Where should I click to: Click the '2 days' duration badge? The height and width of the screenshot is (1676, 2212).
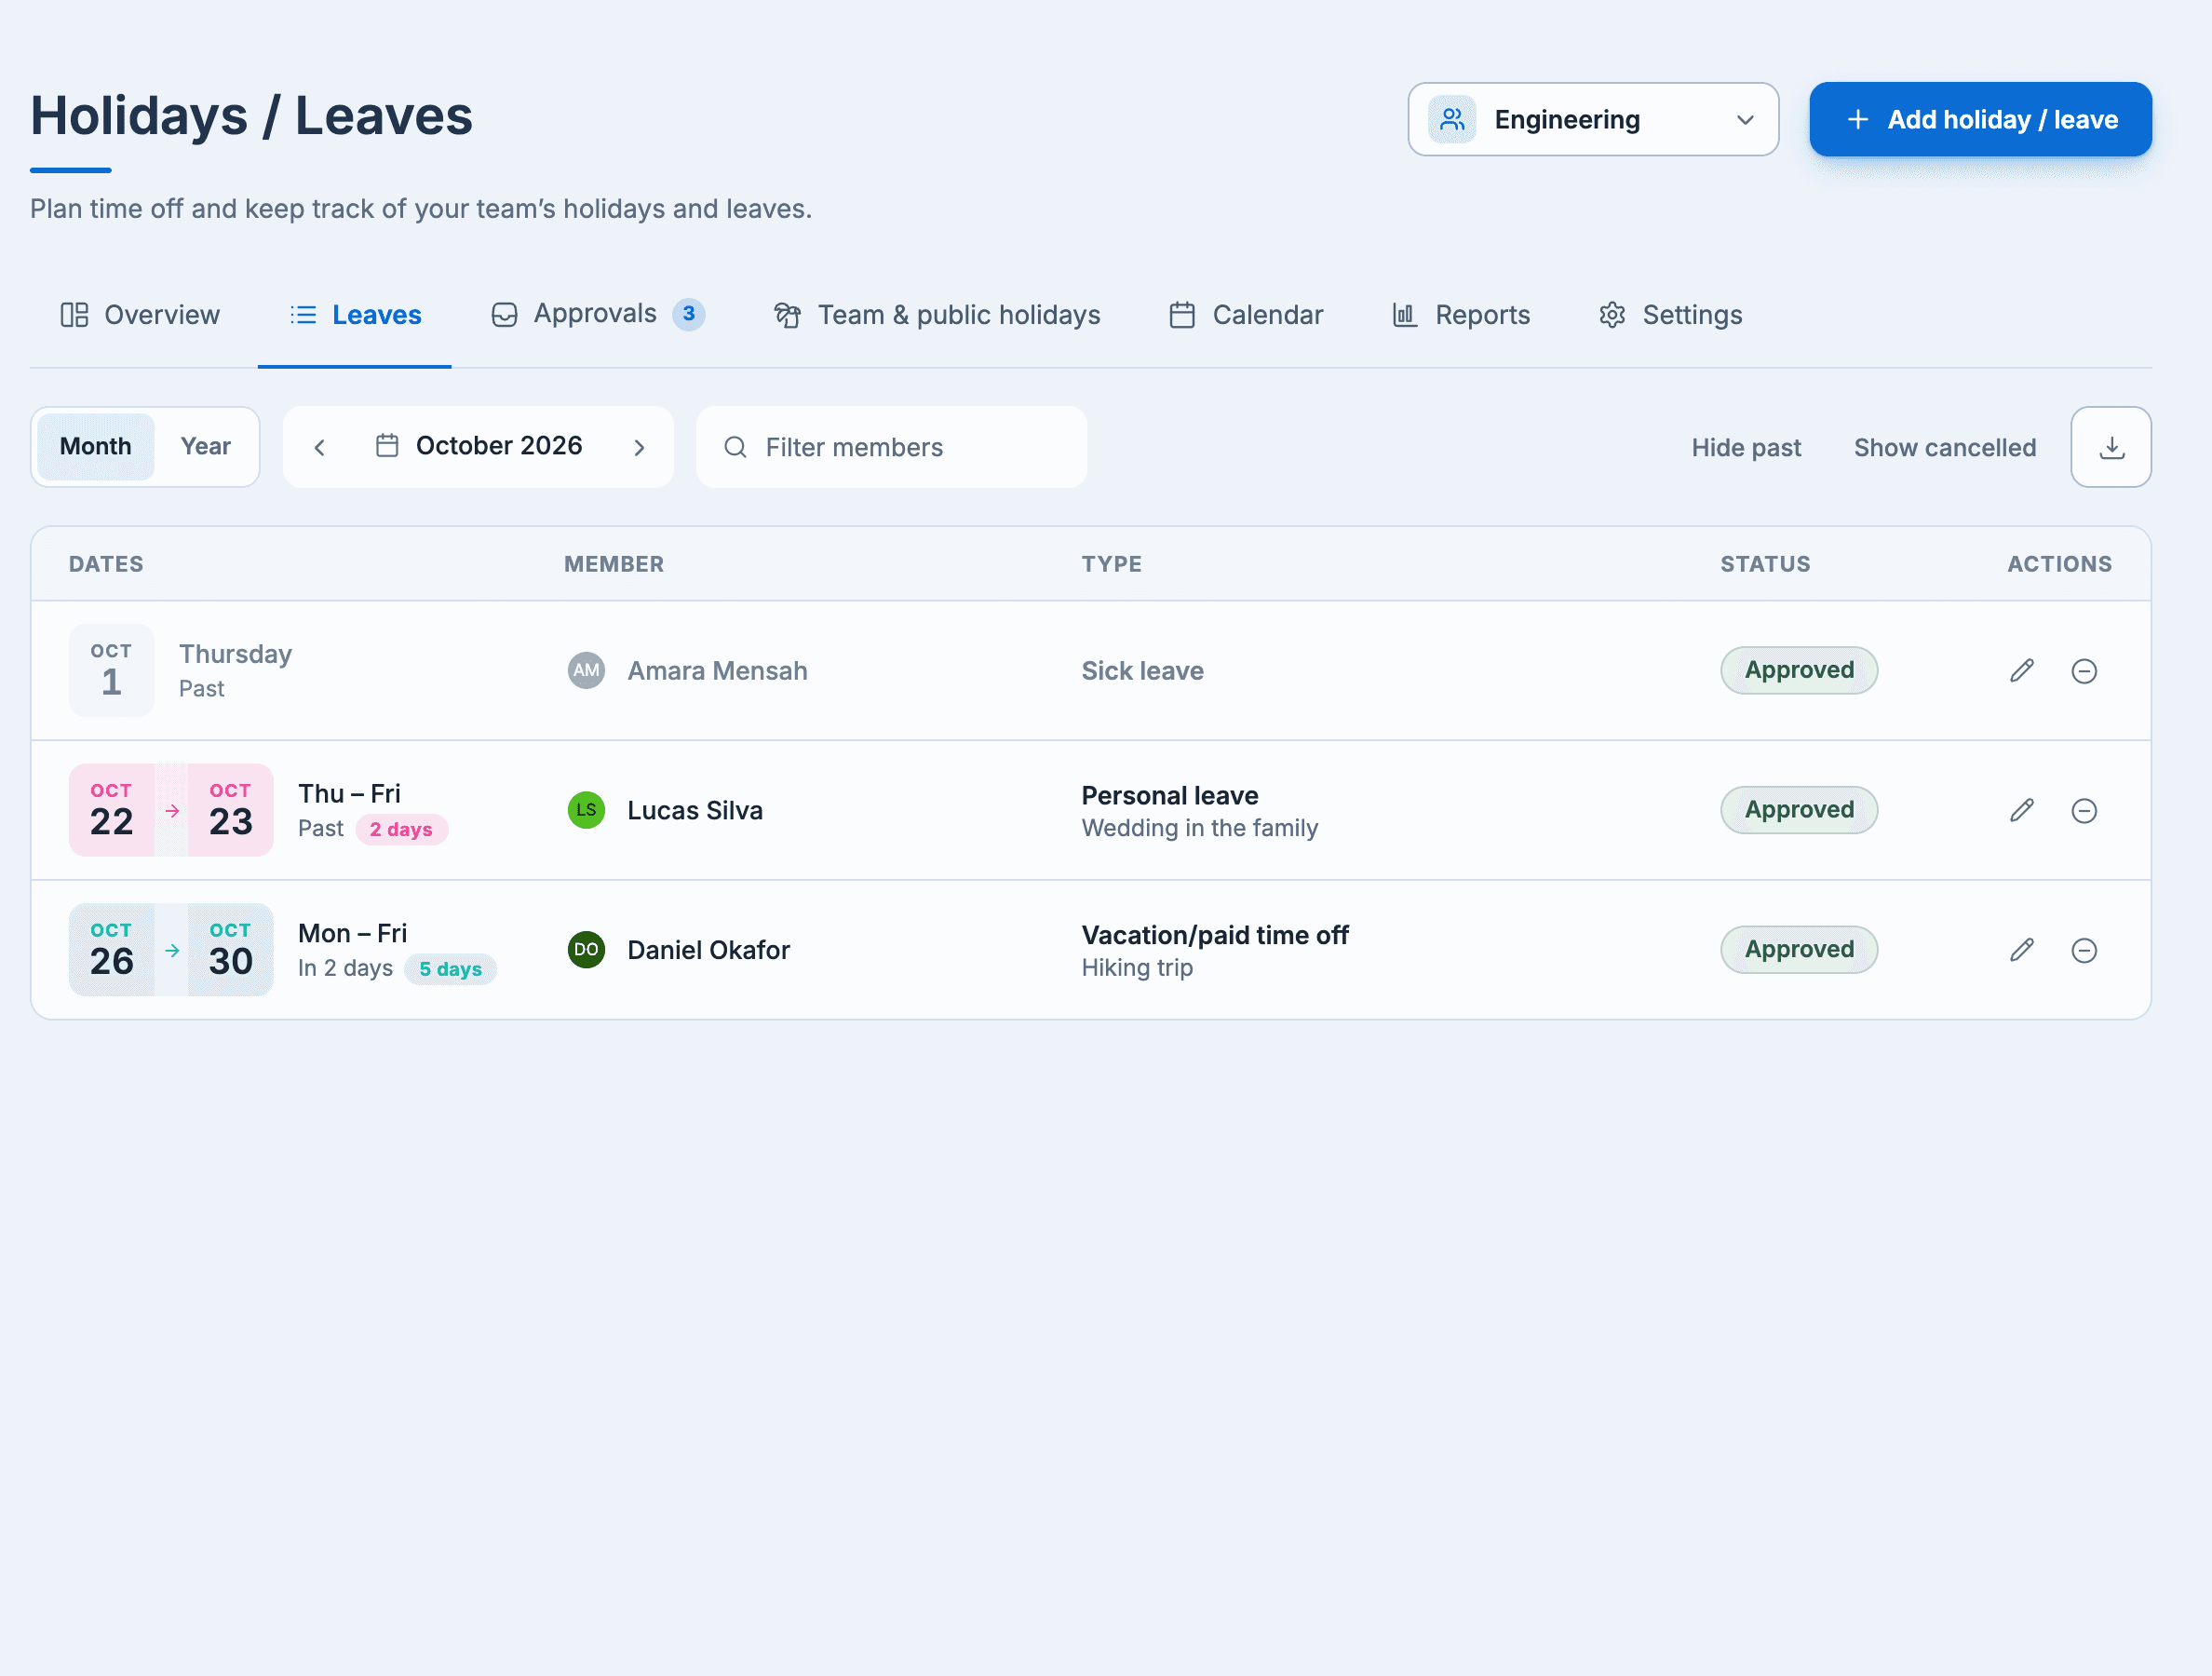tap(401, 829)
